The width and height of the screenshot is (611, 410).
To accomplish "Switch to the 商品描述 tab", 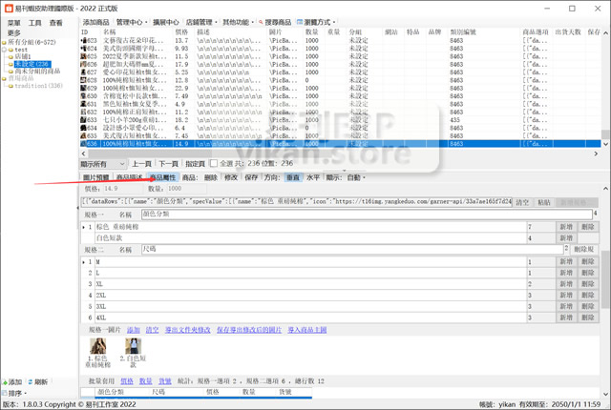I will pyautogui.click(x=129, y=177).
